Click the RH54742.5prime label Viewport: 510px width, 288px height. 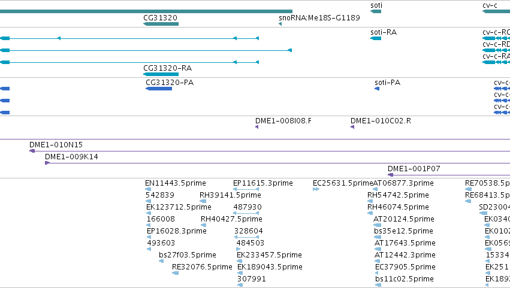coord(398,195)
